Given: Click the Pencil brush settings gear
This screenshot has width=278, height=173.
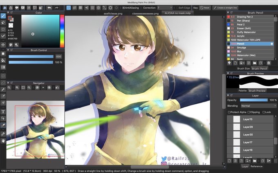Looking at the screenshot, I should tap(271, 44).
